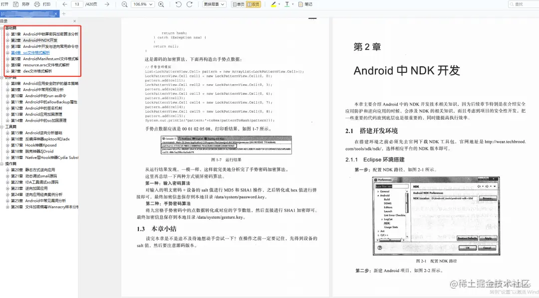Click the 笔记 notes icon
Image resolution: width=539 pixels, height=298 pixels.
[x=301, y=4]
